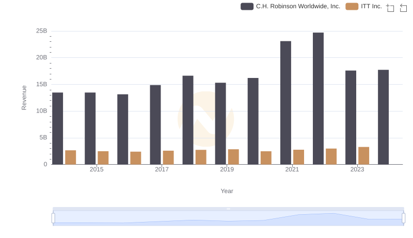Click inside the data zoom preview area
The image size is (413, 238).
[228, 218]
